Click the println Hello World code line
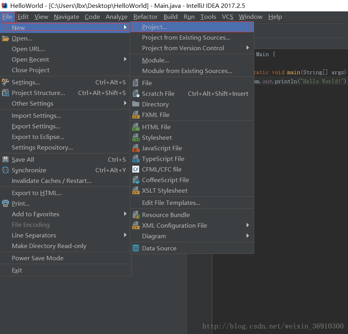Viewport: 348px width, 334px height. [300, 82]
